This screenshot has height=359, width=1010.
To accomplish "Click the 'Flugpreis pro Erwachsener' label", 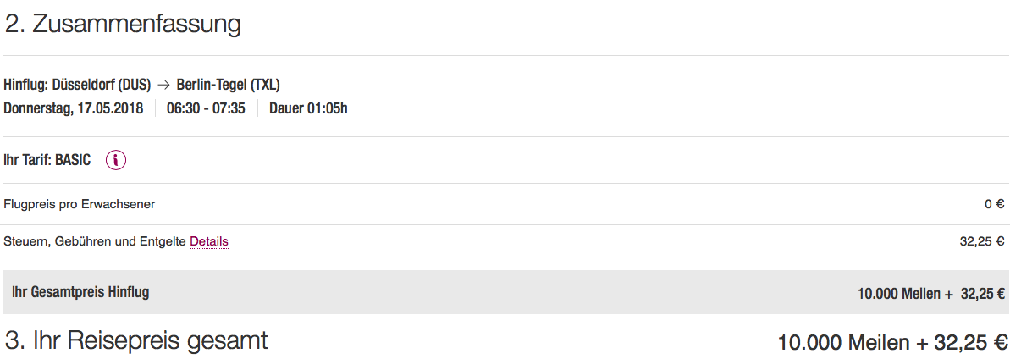I will tap(80, 204).
